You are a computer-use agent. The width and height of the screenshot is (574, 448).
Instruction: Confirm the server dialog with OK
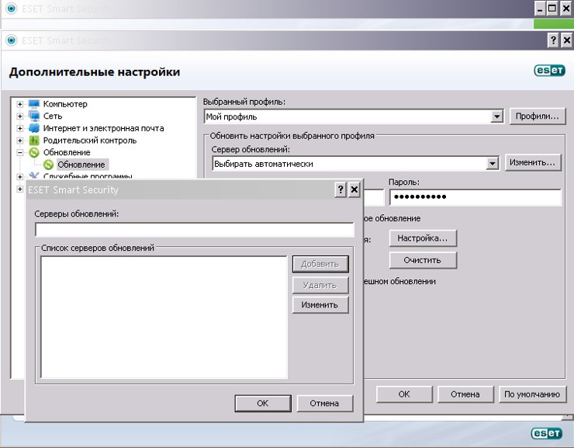[x=263, y=403]
